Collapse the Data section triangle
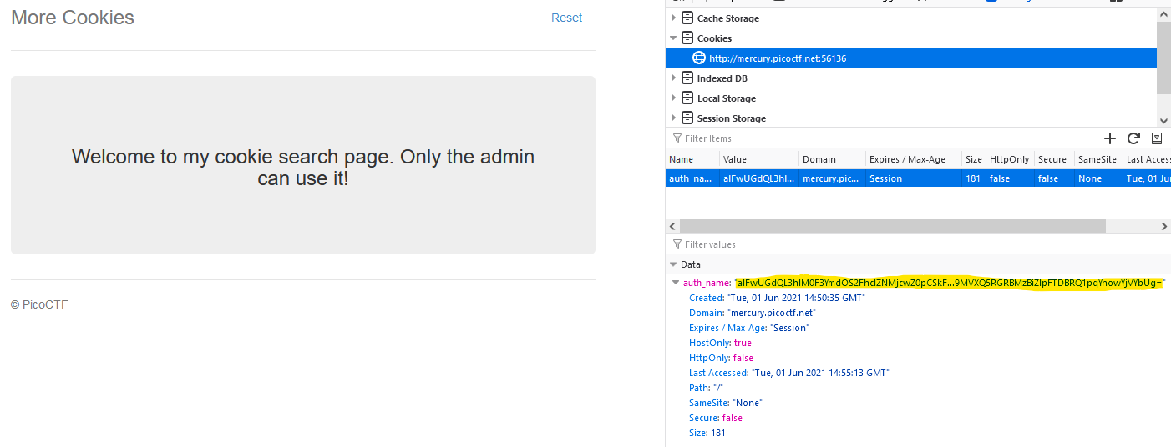This screenshot has width=1171, height=447. tap(673, 264)
